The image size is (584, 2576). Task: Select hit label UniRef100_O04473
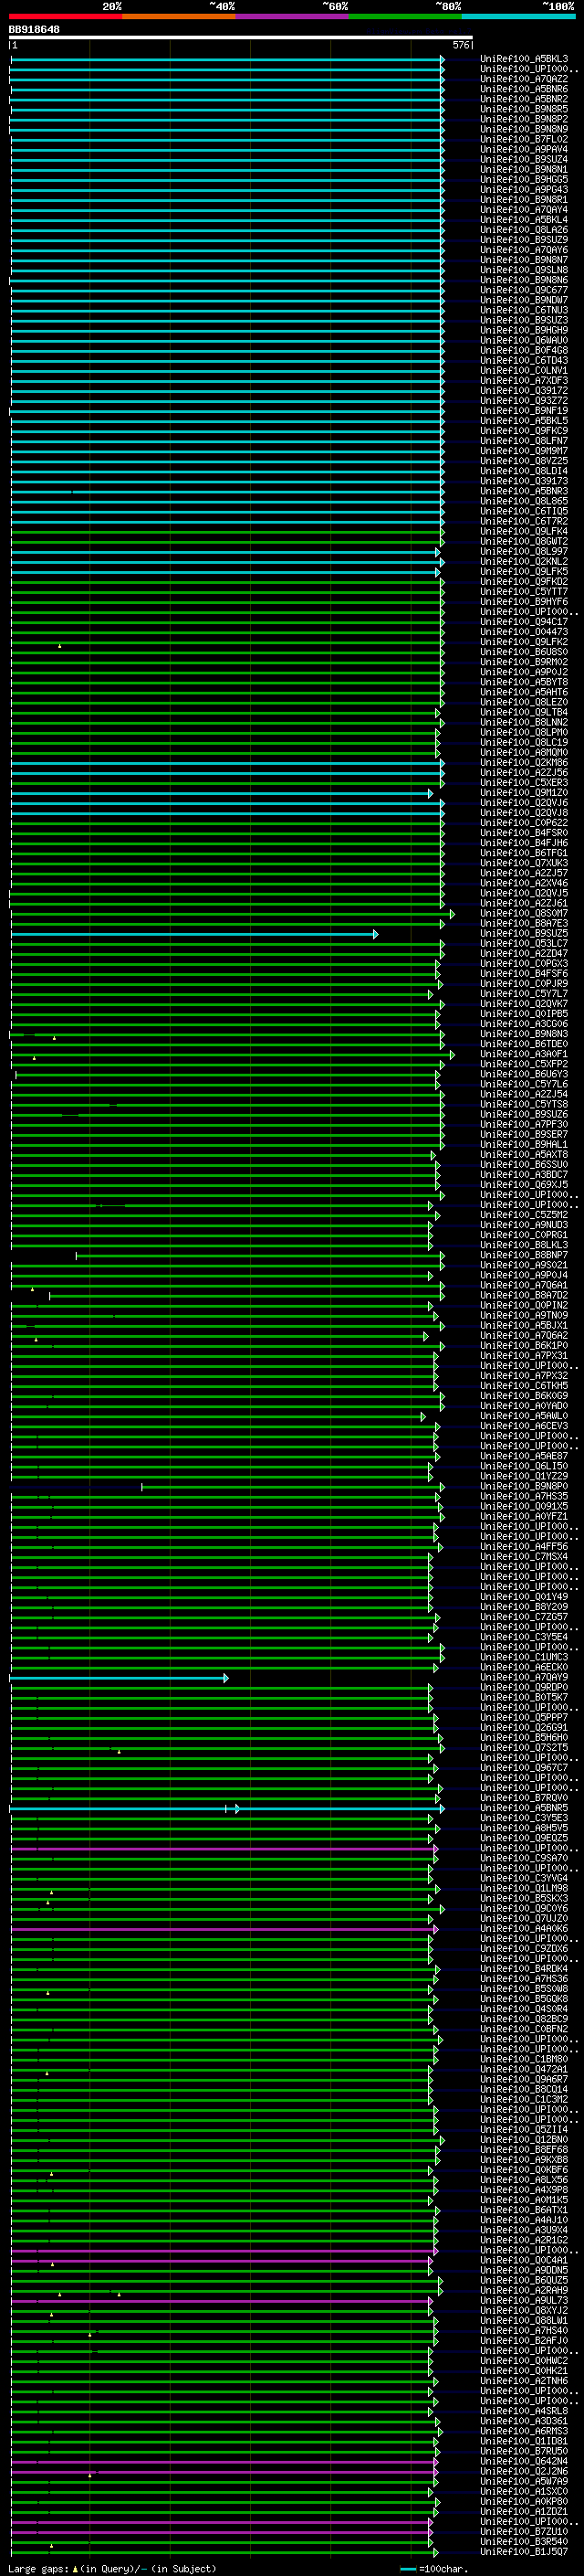pyautogui.click(x=523, y=632)
